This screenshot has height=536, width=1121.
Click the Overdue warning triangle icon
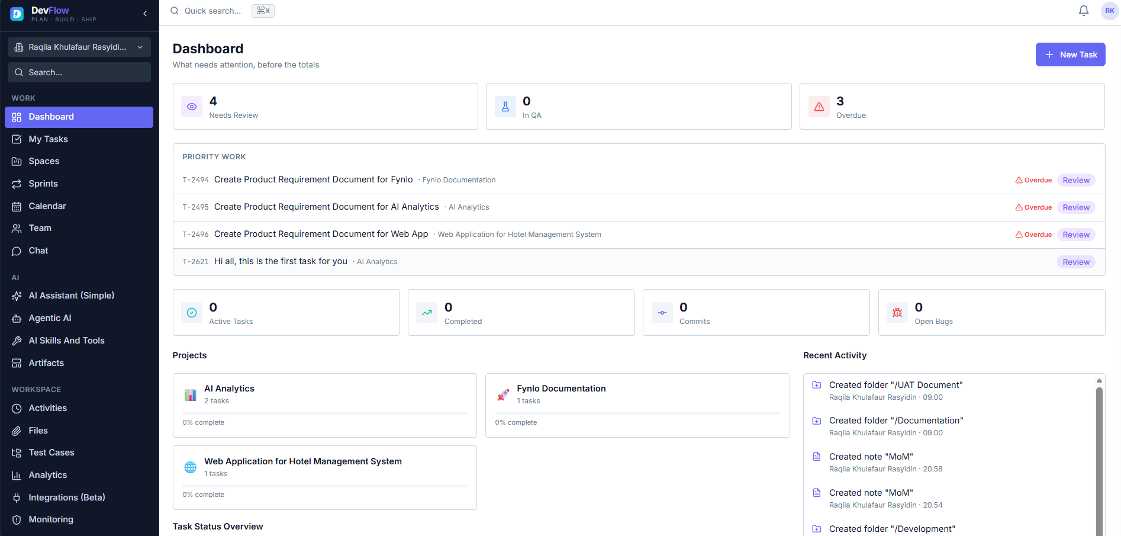[819, 107]
